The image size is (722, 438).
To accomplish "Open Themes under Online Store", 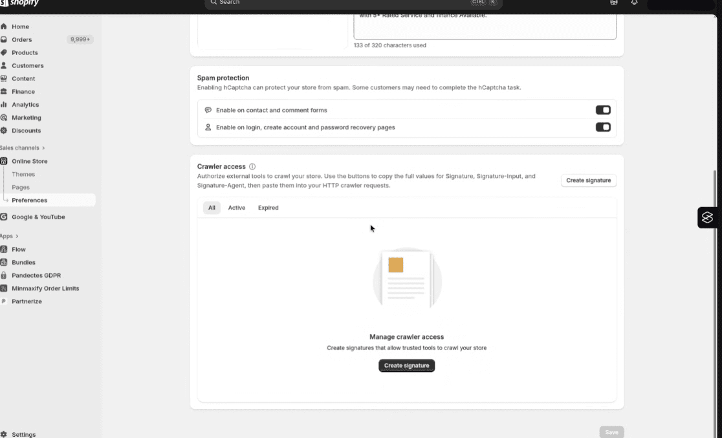I will (23, 174).
